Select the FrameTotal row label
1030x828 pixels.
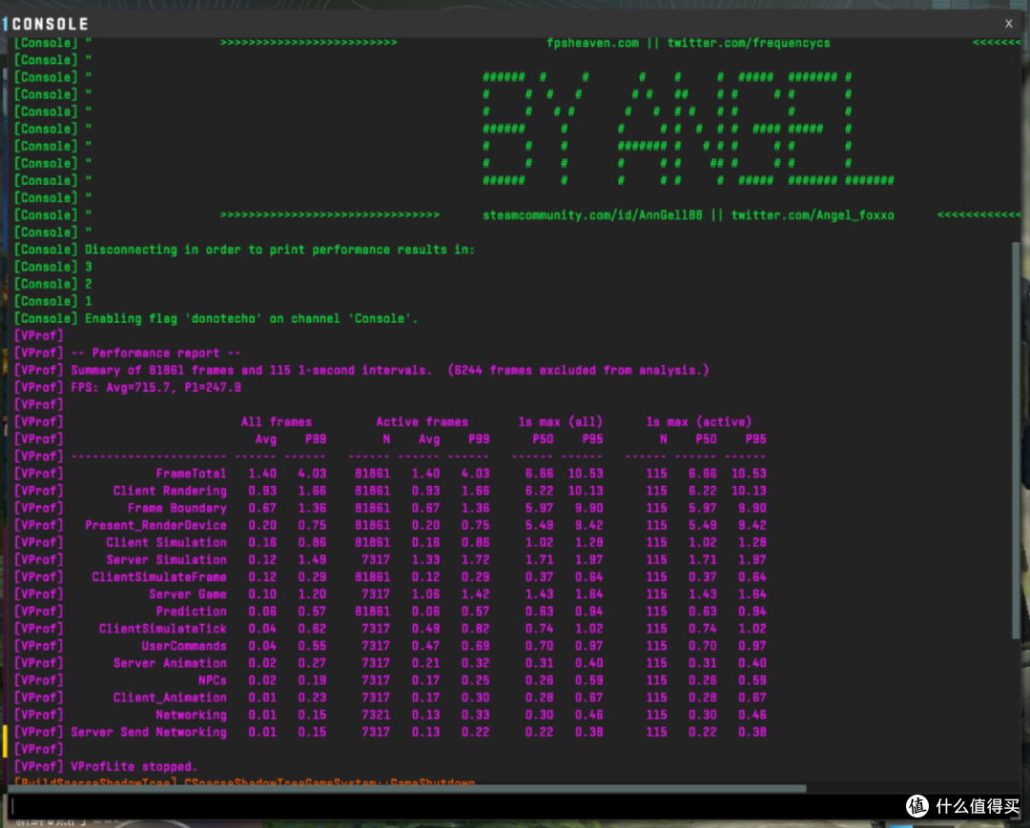[191, 474]
